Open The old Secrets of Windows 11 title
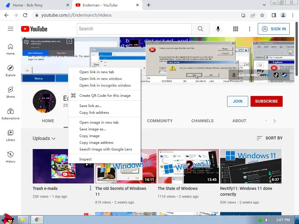 pyautogui.click(x=121, y=191)
